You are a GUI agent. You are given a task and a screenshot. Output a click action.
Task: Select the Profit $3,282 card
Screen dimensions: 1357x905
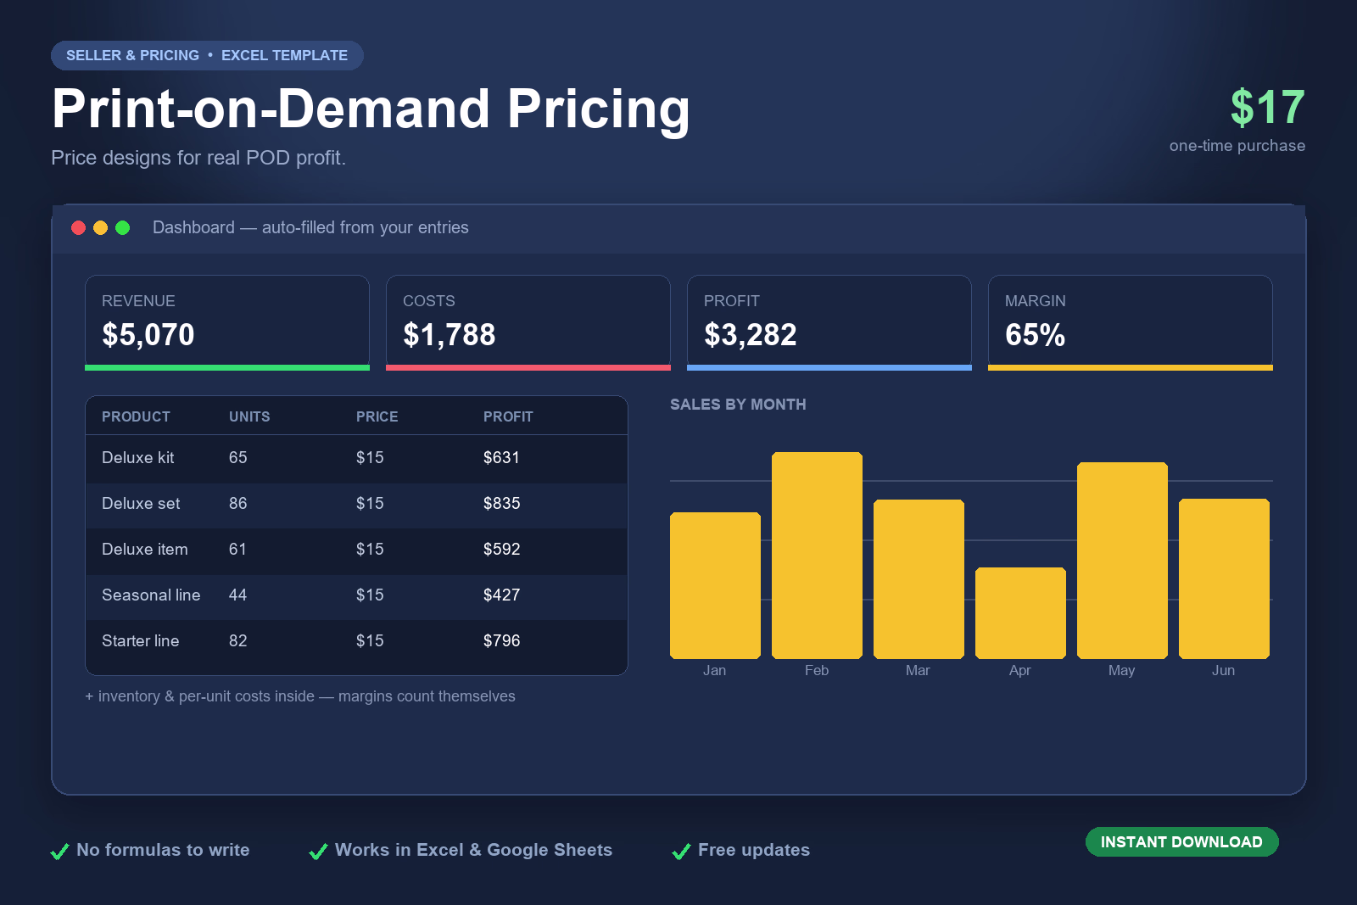pos(829,322)
